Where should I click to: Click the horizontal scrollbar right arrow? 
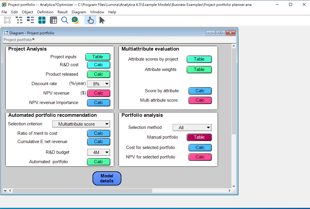tap(229, 191)
